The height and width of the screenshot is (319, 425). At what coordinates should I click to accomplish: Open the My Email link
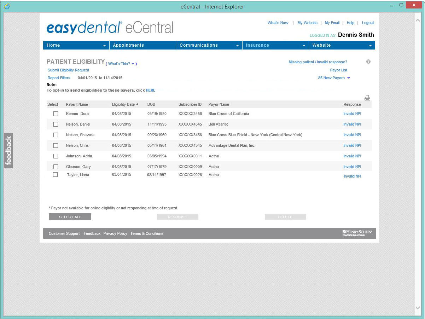click(332, 23)
